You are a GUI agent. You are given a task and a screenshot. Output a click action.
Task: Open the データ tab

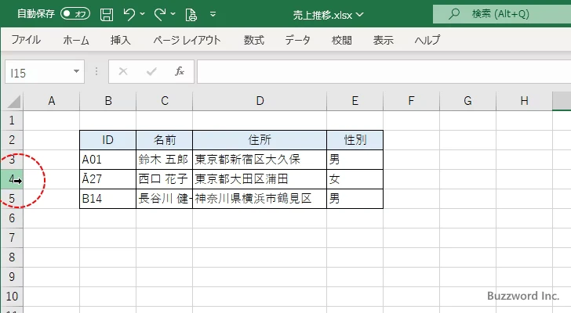(x=297, y=40)
